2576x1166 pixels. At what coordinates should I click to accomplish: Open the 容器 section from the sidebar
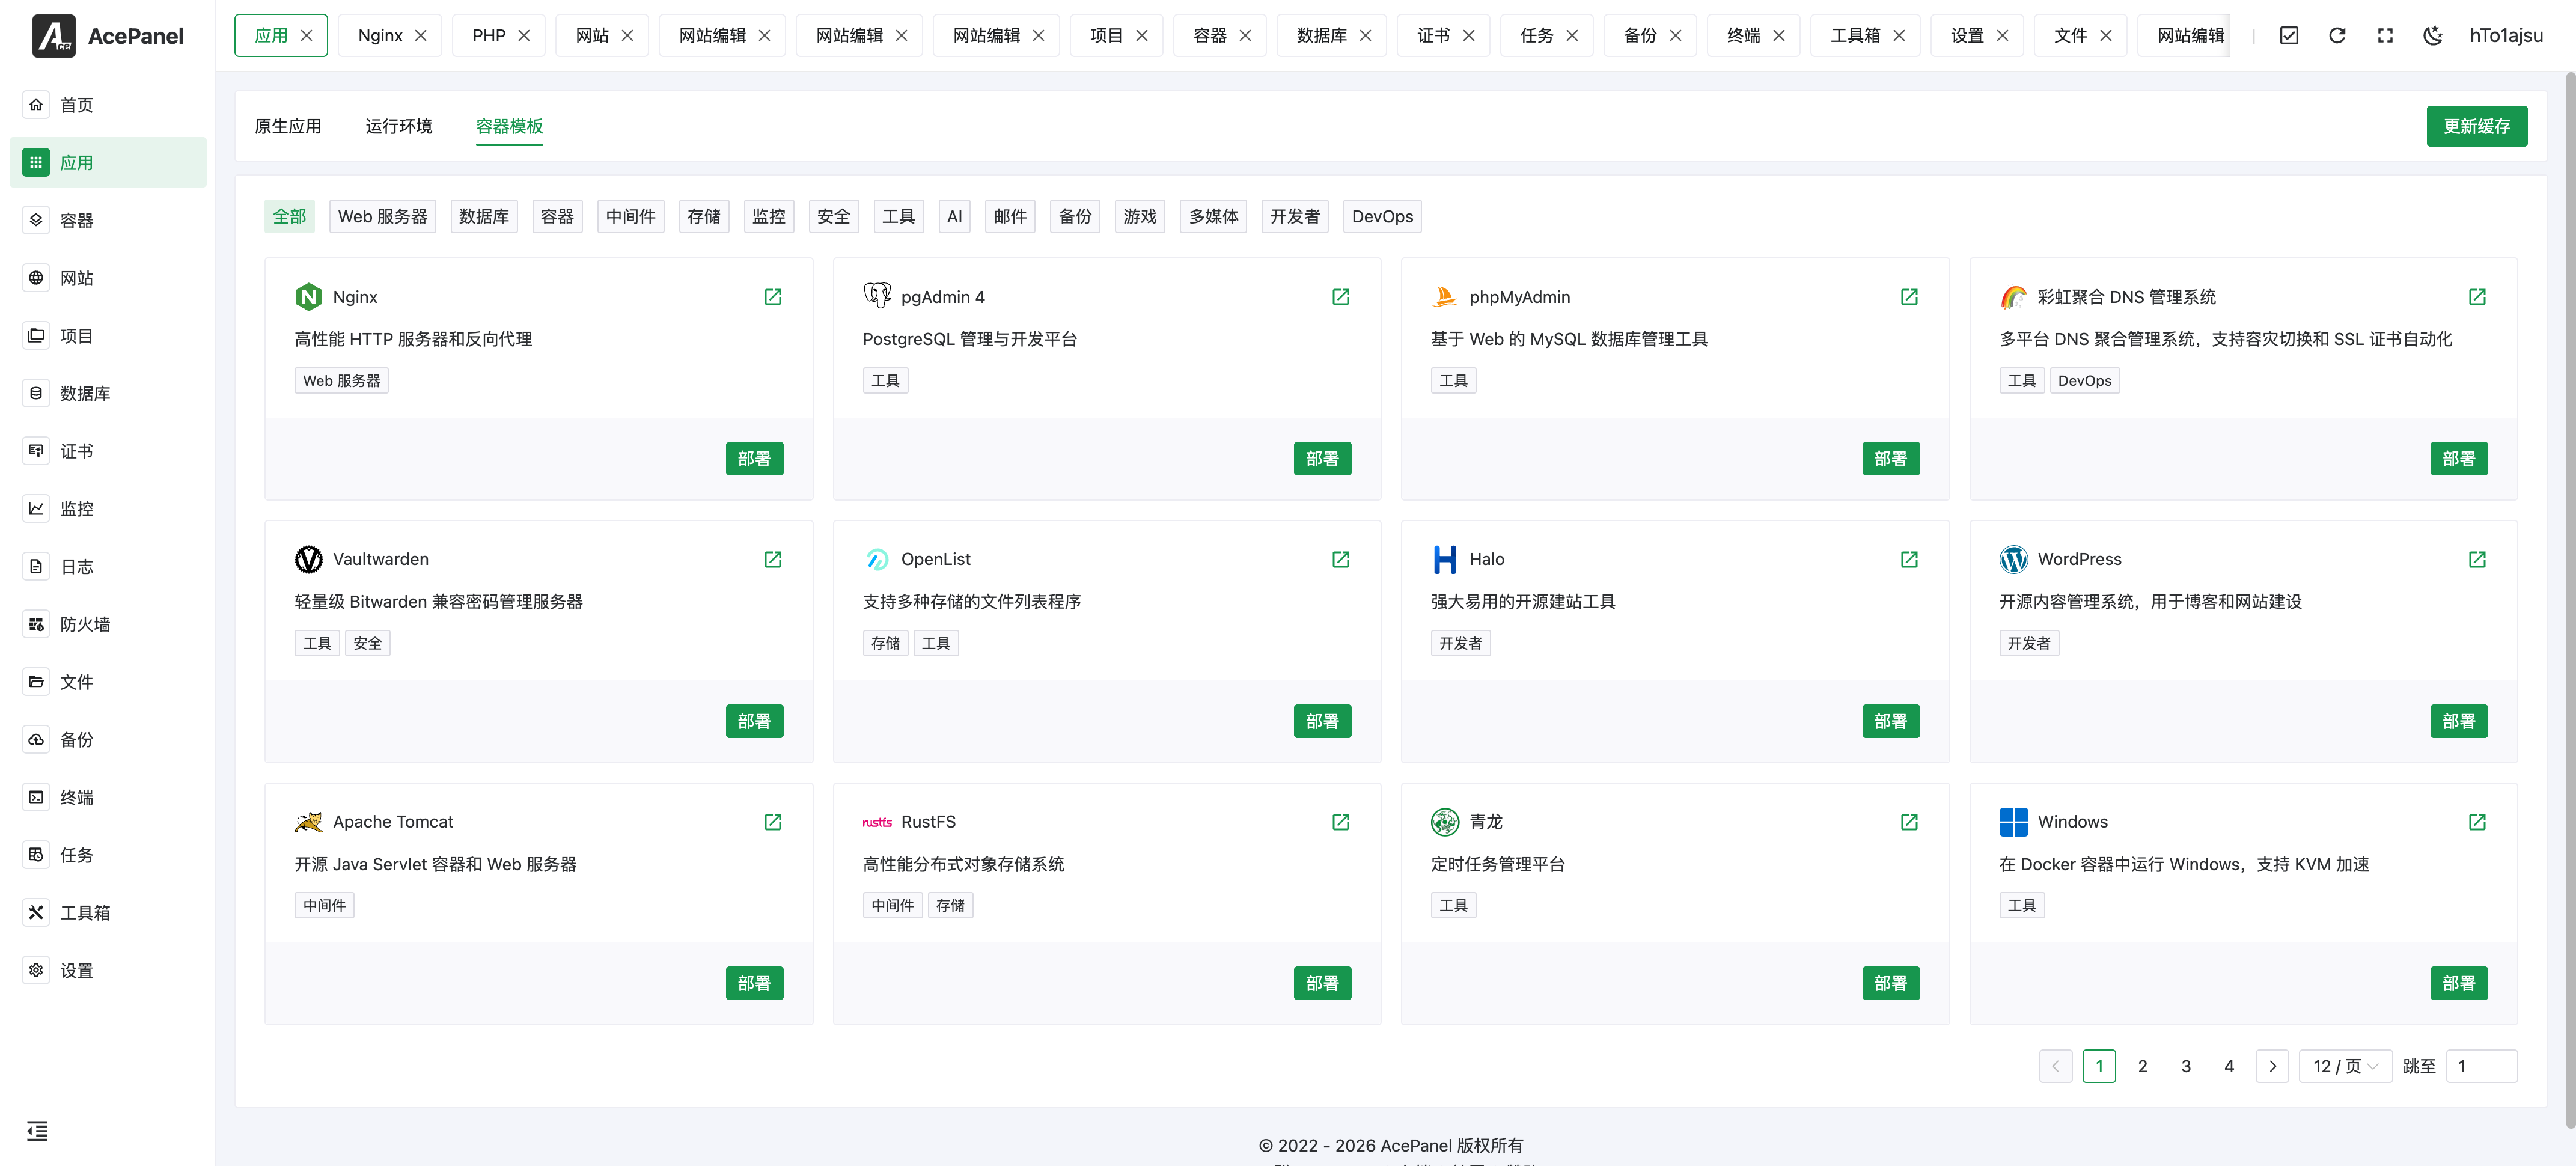pyautogui.click(x=75, y=220)
